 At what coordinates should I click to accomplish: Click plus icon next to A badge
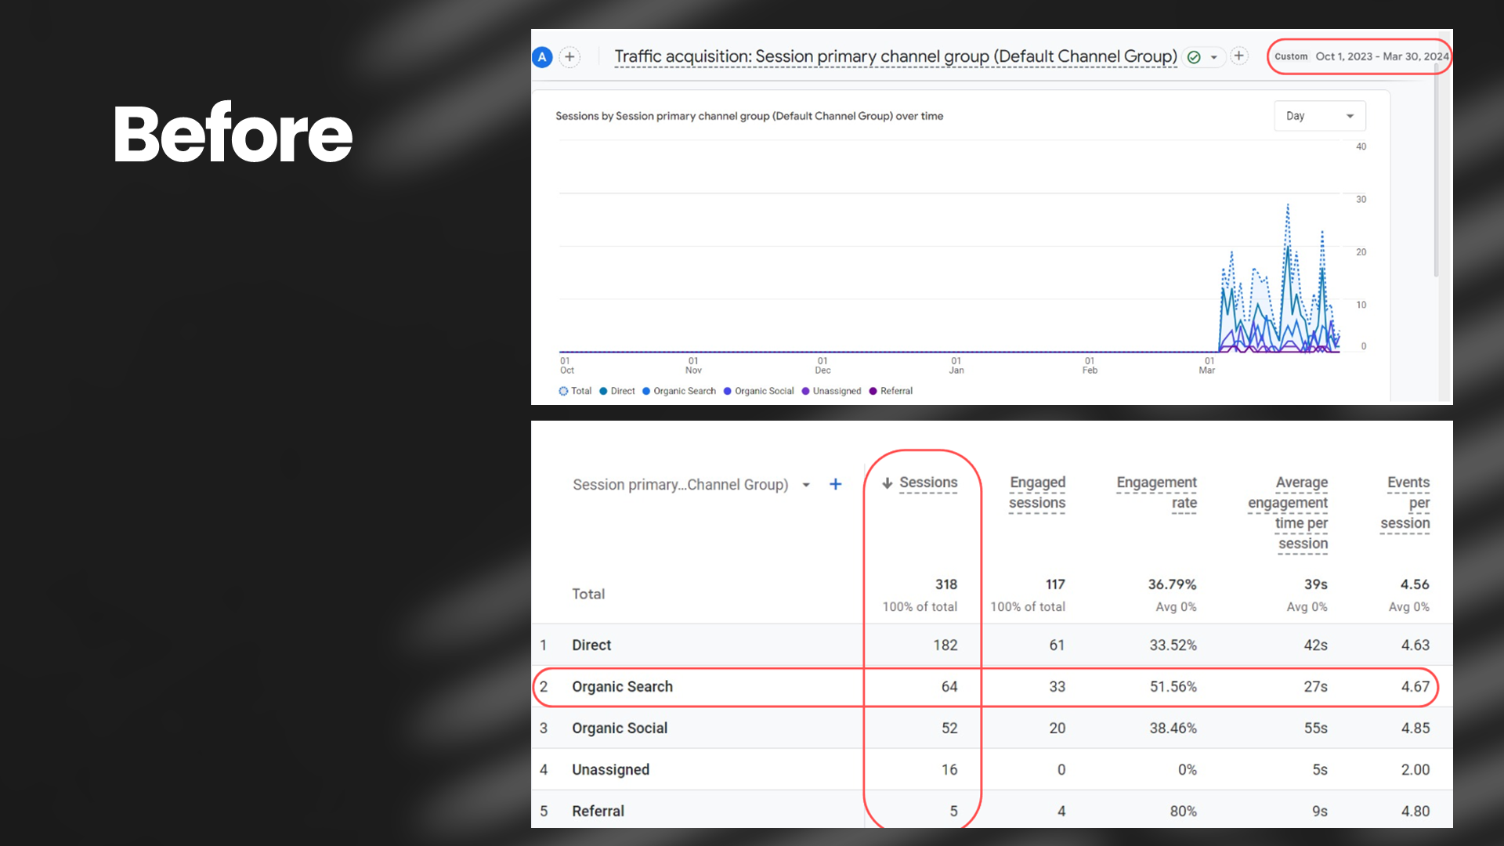pos(569,57)
